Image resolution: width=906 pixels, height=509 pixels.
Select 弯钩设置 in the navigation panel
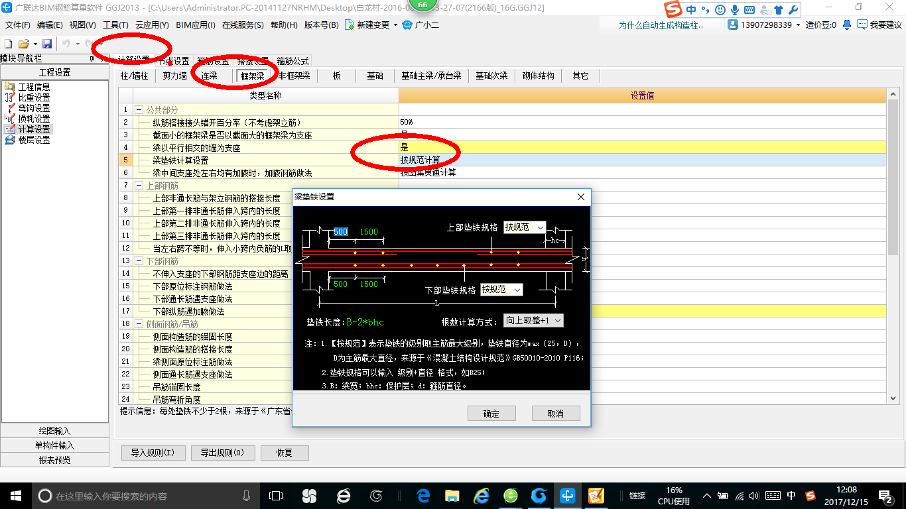click(x=34, y=108)
